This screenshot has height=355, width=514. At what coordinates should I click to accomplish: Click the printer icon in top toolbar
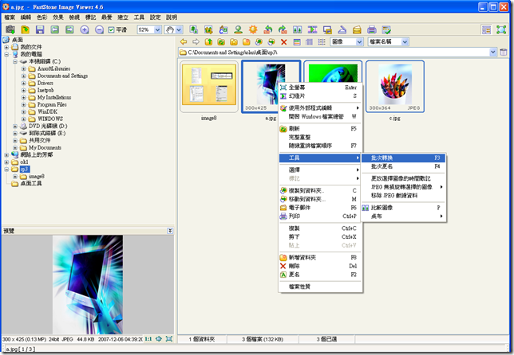pos(371,29)
